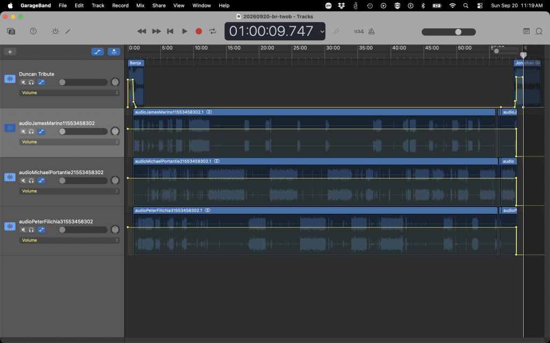Viewport: 550px width, 343px height.
Task: Click the Record button
Action: pyautogui.click(x=199, y=31)
